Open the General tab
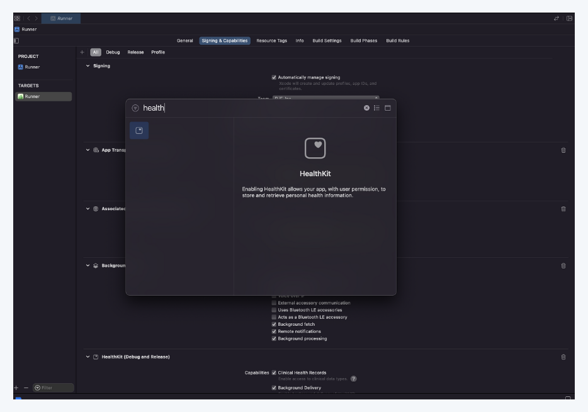 click(x=185, y=40)
